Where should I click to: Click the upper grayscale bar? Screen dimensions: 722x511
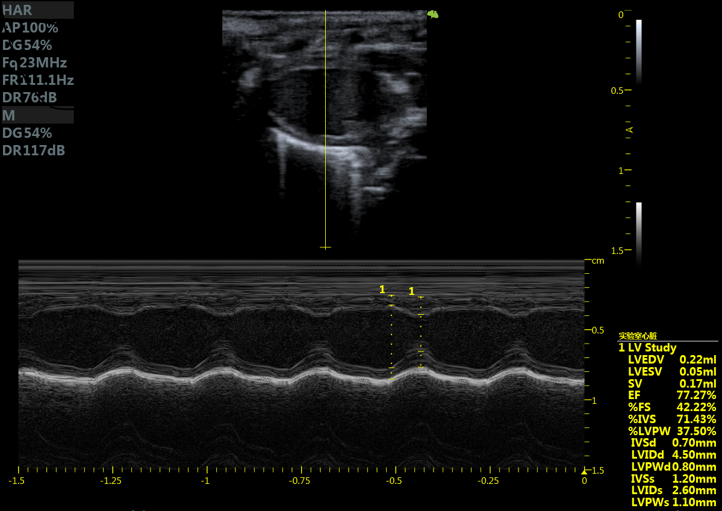639,51
